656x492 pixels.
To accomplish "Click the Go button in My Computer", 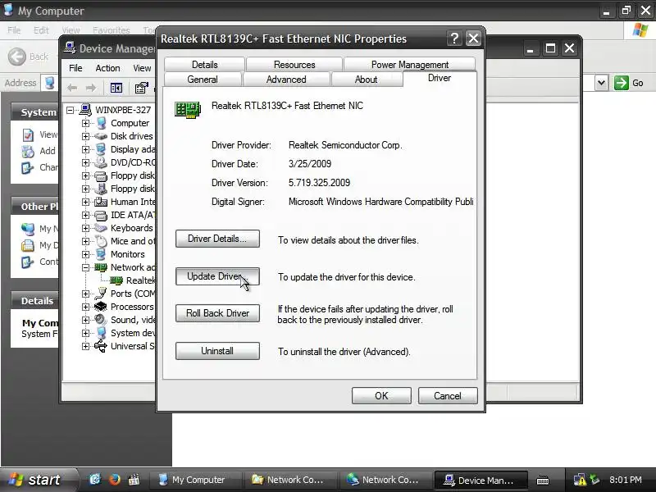I will pos(629,83).
